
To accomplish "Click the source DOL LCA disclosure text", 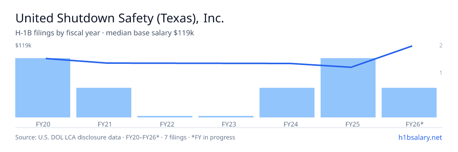I will pyautogui.click(x=125, y=137).
